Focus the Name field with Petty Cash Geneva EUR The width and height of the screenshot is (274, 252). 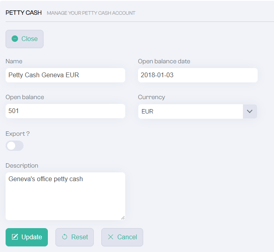pyautogui.click(x=65, y=75)
